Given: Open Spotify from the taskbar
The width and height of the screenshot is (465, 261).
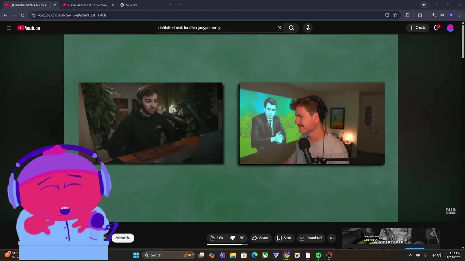Looking at the screenshot, I should (319, 255).
